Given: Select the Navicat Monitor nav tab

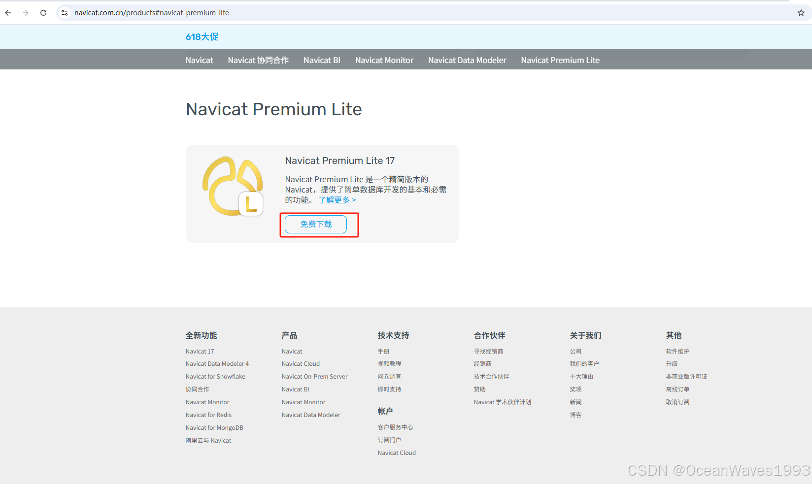Looking at the screenshot, I should (384, 60).
